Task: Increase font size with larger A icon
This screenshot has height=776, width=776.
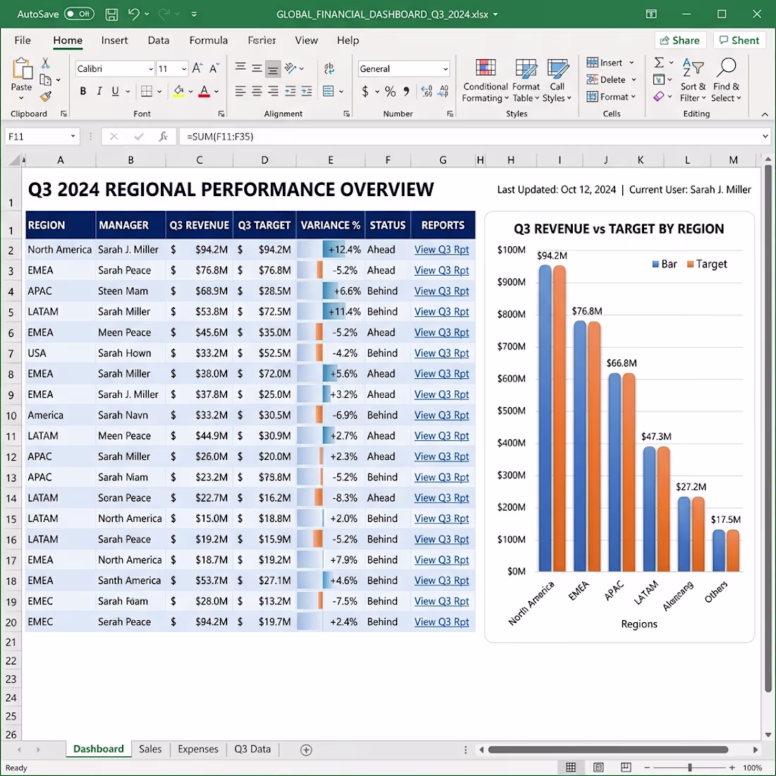Action: (x=197, y=68)
